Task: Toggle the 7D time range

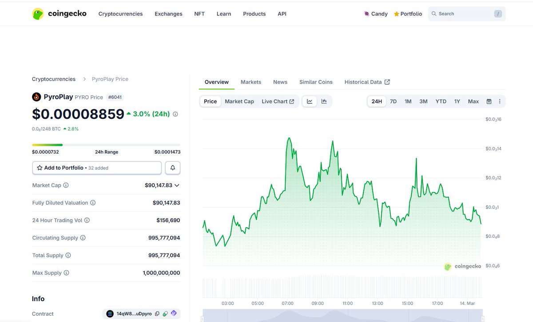Action: (x=393, y=101)
